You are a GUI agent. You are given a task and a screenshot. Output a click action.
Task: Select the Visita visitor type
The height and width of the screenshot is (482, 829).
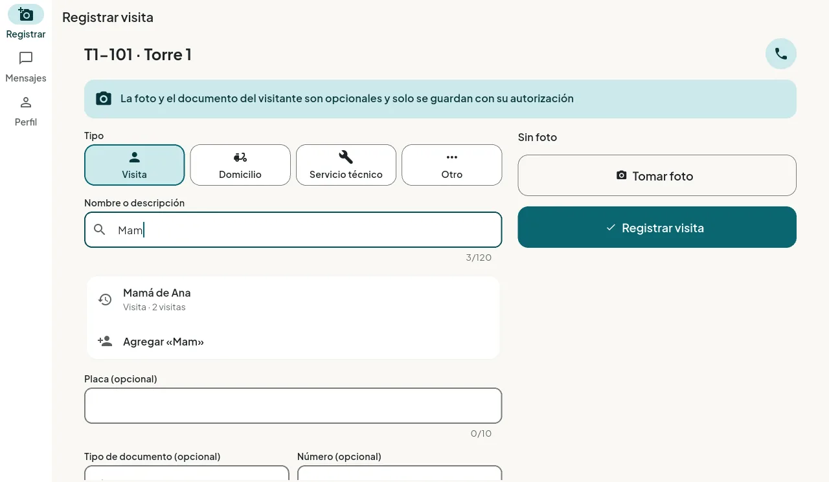click(x=135, y=165)
